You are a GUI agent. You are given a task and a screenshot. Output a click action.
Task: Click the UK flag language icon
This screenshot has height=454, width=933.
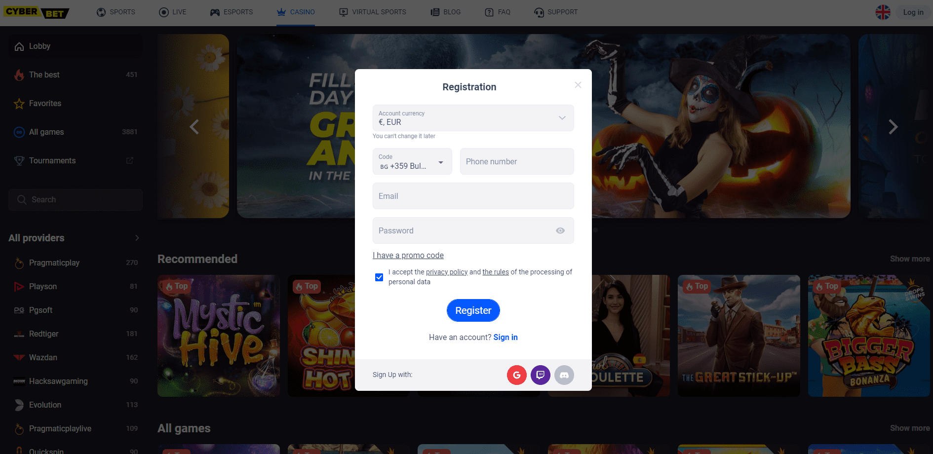(x=883, y=12)
